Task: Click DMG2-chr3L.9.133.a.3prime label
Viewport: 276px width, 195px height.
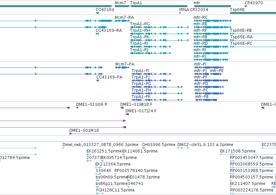Action: click(205, 145)
